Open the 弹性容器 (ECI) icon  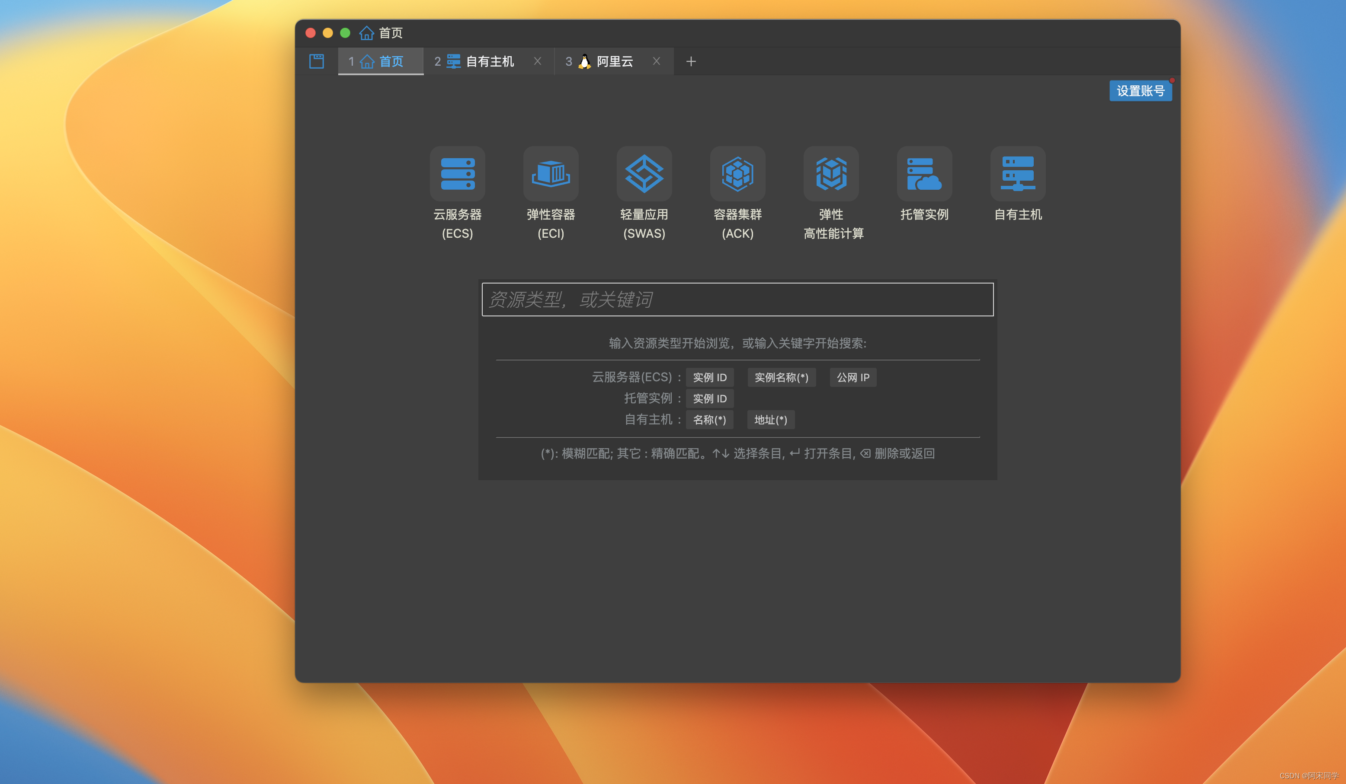coord(551,173)
